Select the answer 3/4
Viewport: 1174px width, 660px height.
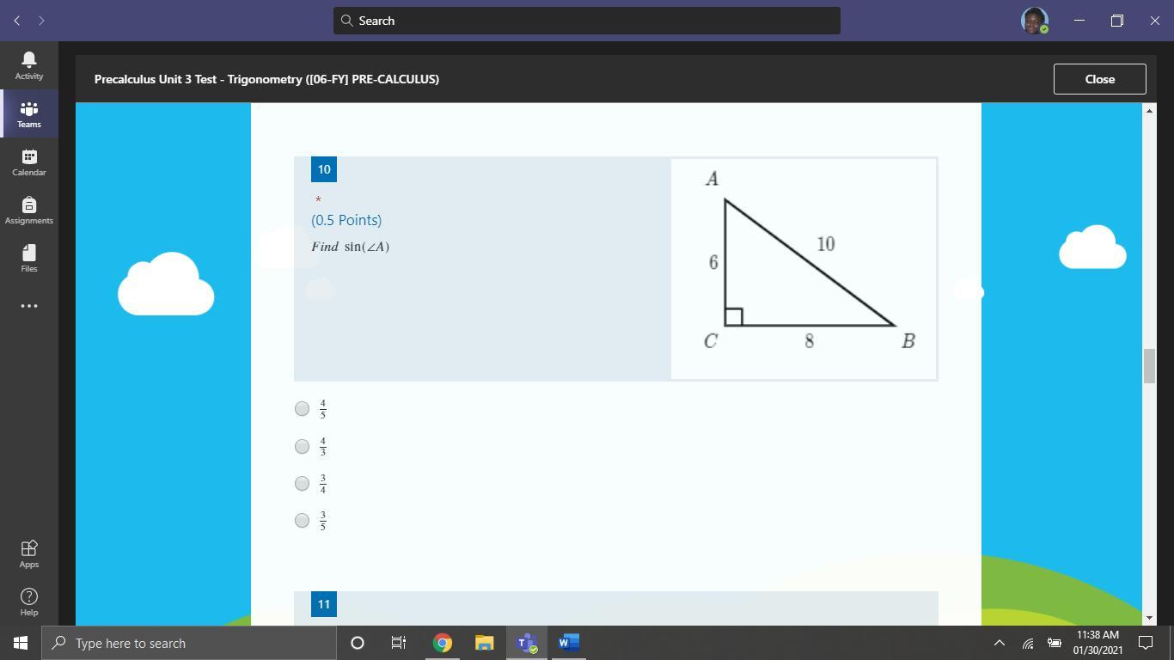302,483
